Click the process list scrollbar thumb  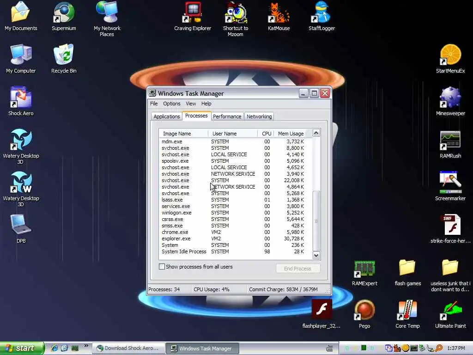click(x=316, y=221)
